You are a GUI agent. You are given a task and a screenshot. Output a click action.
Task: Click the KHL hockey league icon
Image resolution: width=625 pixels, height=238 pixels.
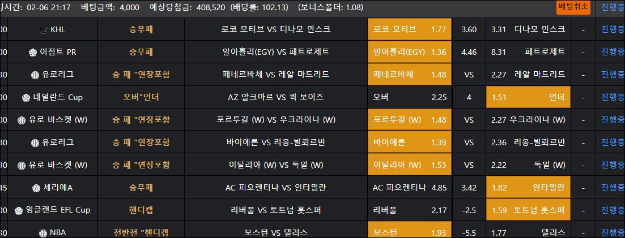tap(44, 29)
